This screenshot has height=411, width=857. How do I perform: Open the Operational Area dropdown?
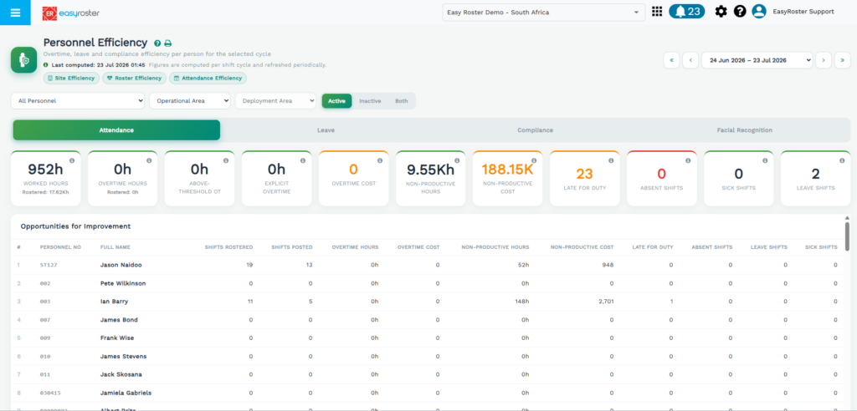[190, 101]
